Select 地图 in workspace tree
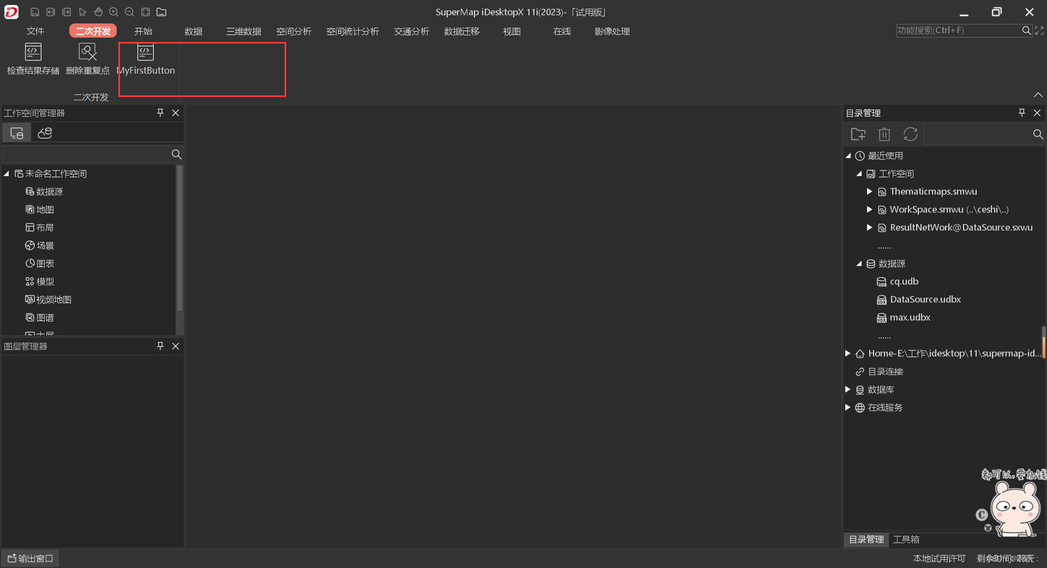Viewport: 1047px width, 568px height. pos(40,209)
